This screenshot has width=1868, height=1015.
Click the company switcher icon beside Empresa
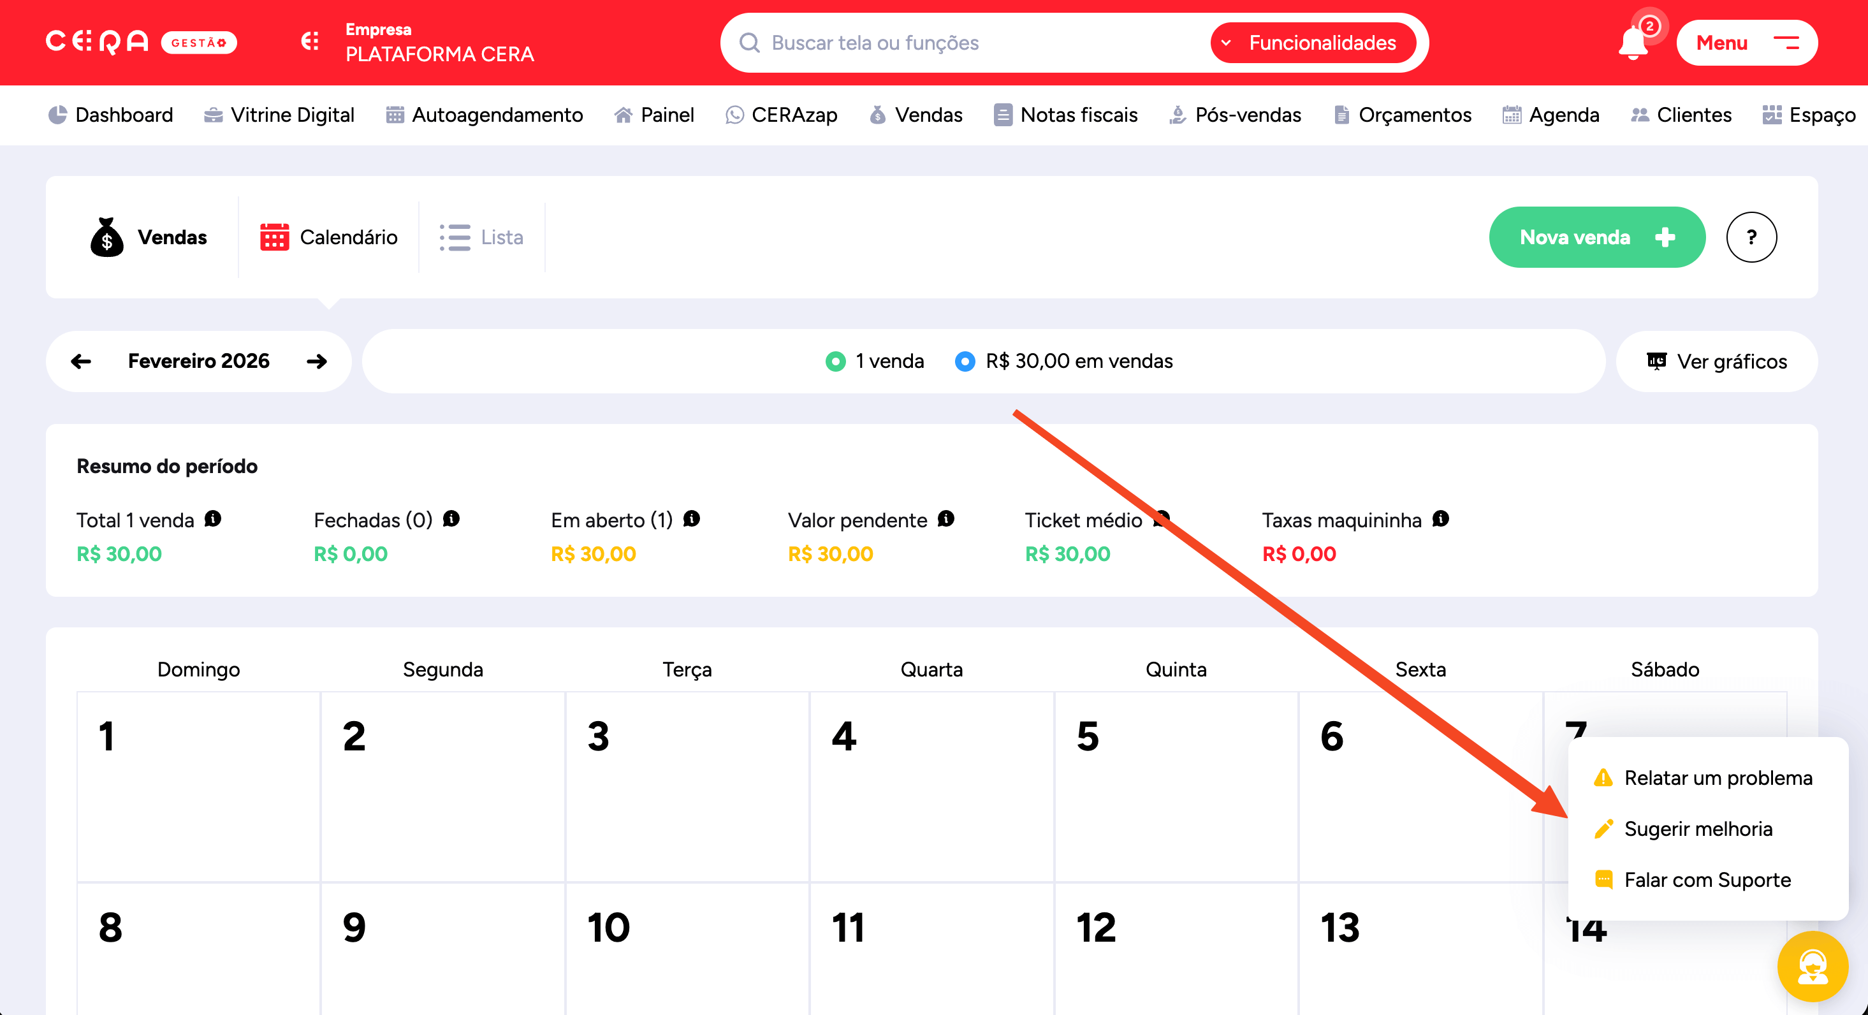[x=310, y=42]
